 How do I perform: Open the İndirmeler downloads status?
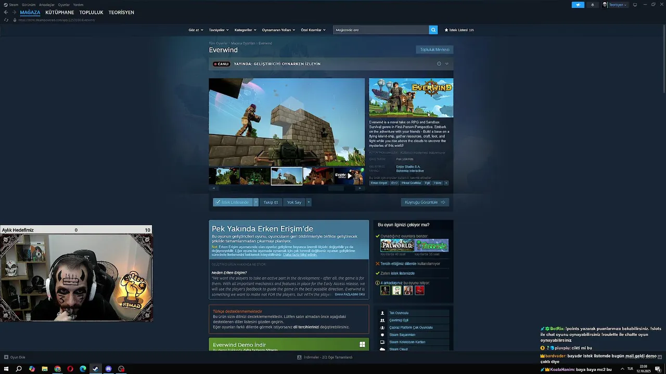[x=325, y=357]
